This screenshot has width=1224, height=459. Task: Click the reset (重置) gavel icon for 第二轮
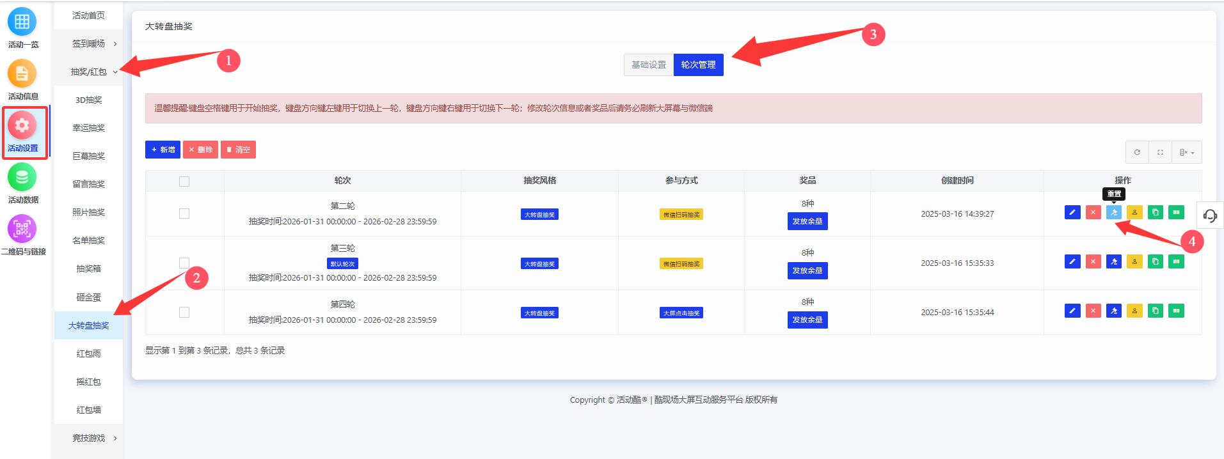(x=1114, y=212)
